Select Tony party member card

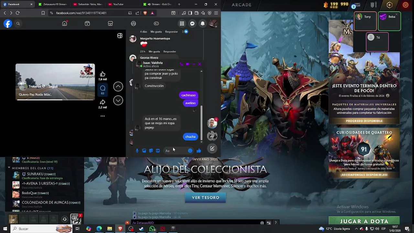[365, 21]
